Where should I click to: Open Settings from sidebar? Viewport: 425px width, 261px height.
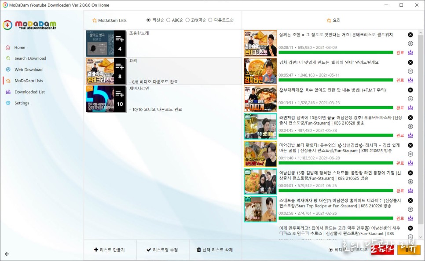pyautogui.click(x=18, y=103)
